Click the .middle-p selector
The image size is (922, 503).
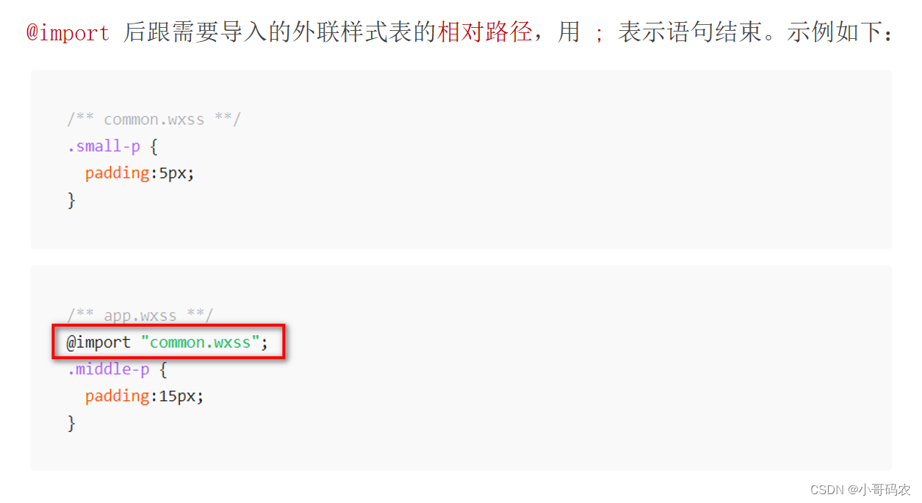pyautogui.click(x=108, y=369)
